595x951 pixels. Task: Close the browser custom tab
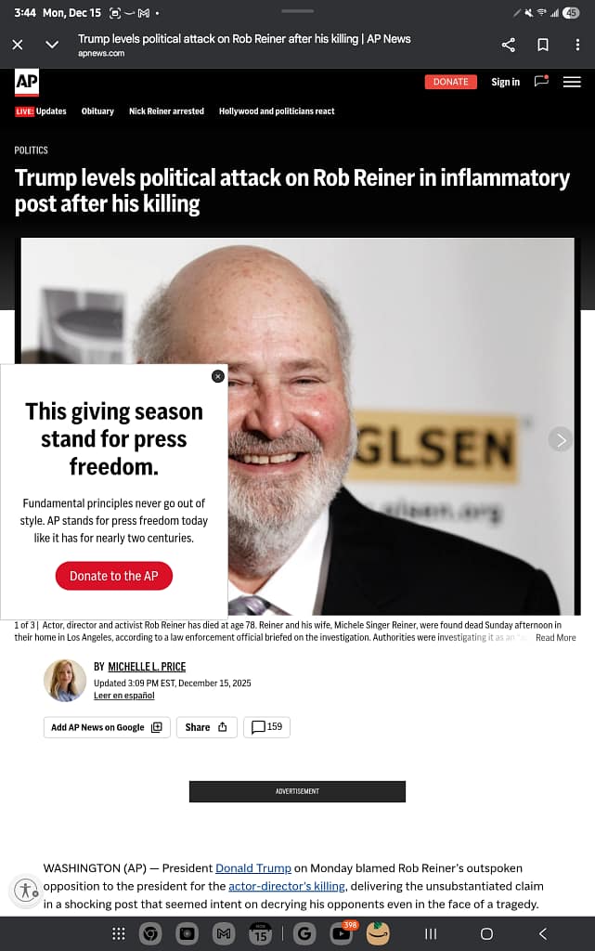coord(18,45)
